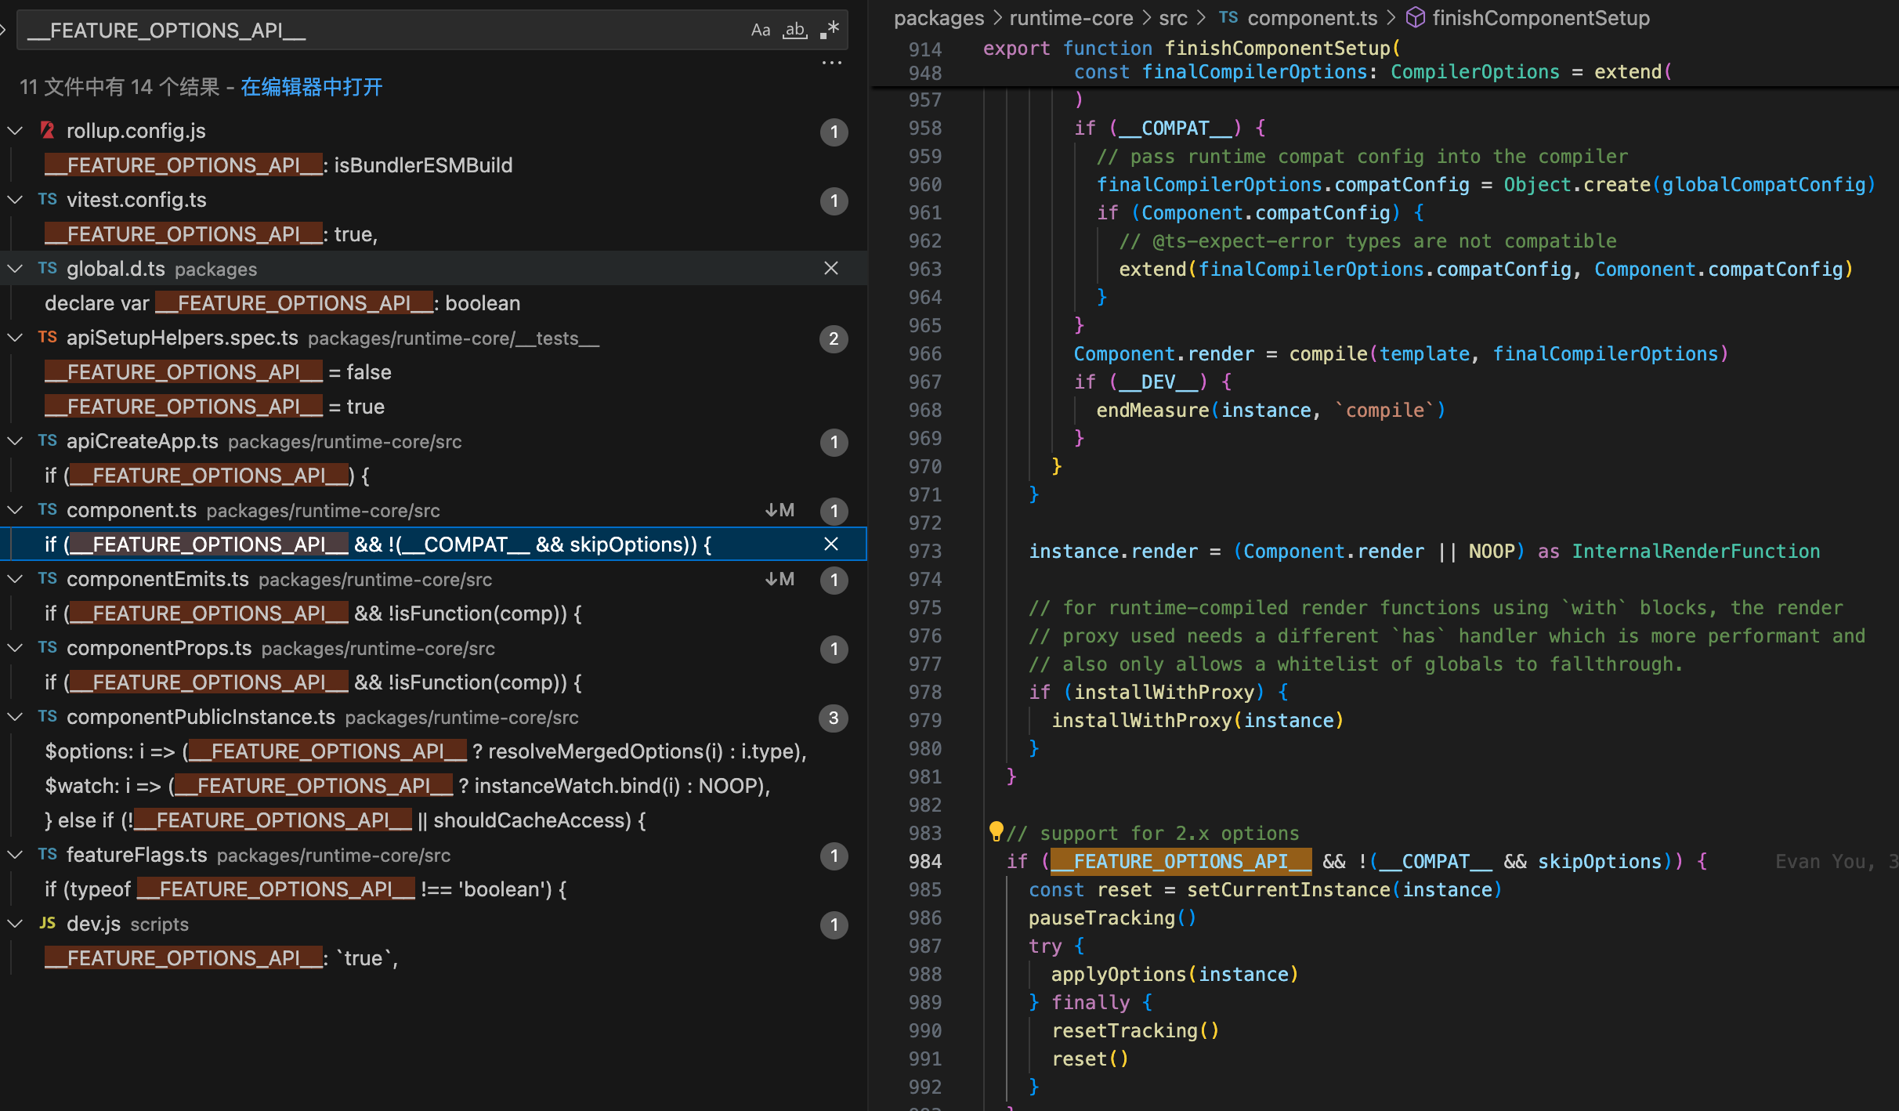The width and height of the screenshot is (1899, 1111).
Task: Open match '} else if' shouldCacheAccess
Action: 345,820
